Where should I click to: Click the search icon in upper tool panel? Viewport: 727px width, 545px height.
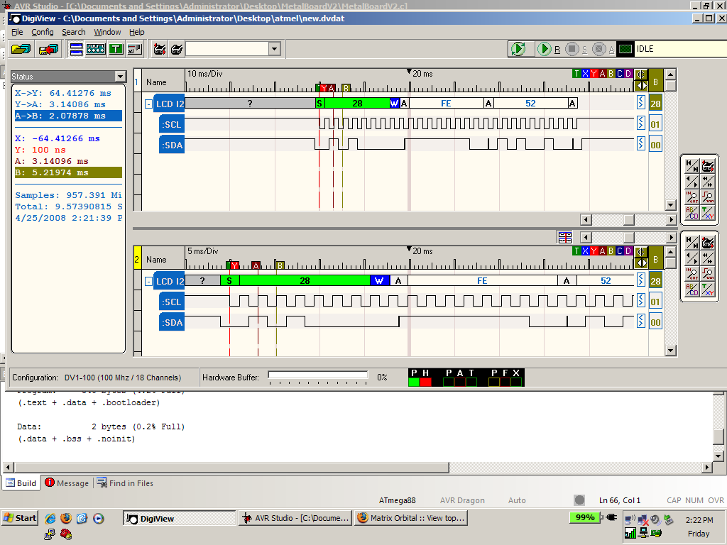(708, 166)
